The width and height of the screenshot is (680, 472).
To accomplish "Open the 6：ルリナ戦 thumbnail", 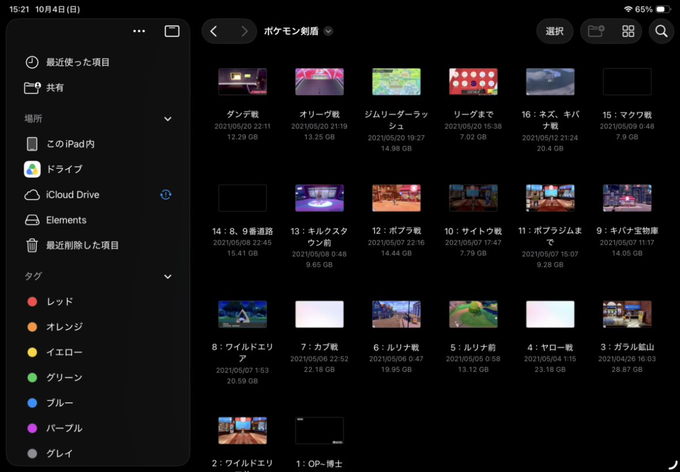I will [396, 314].
